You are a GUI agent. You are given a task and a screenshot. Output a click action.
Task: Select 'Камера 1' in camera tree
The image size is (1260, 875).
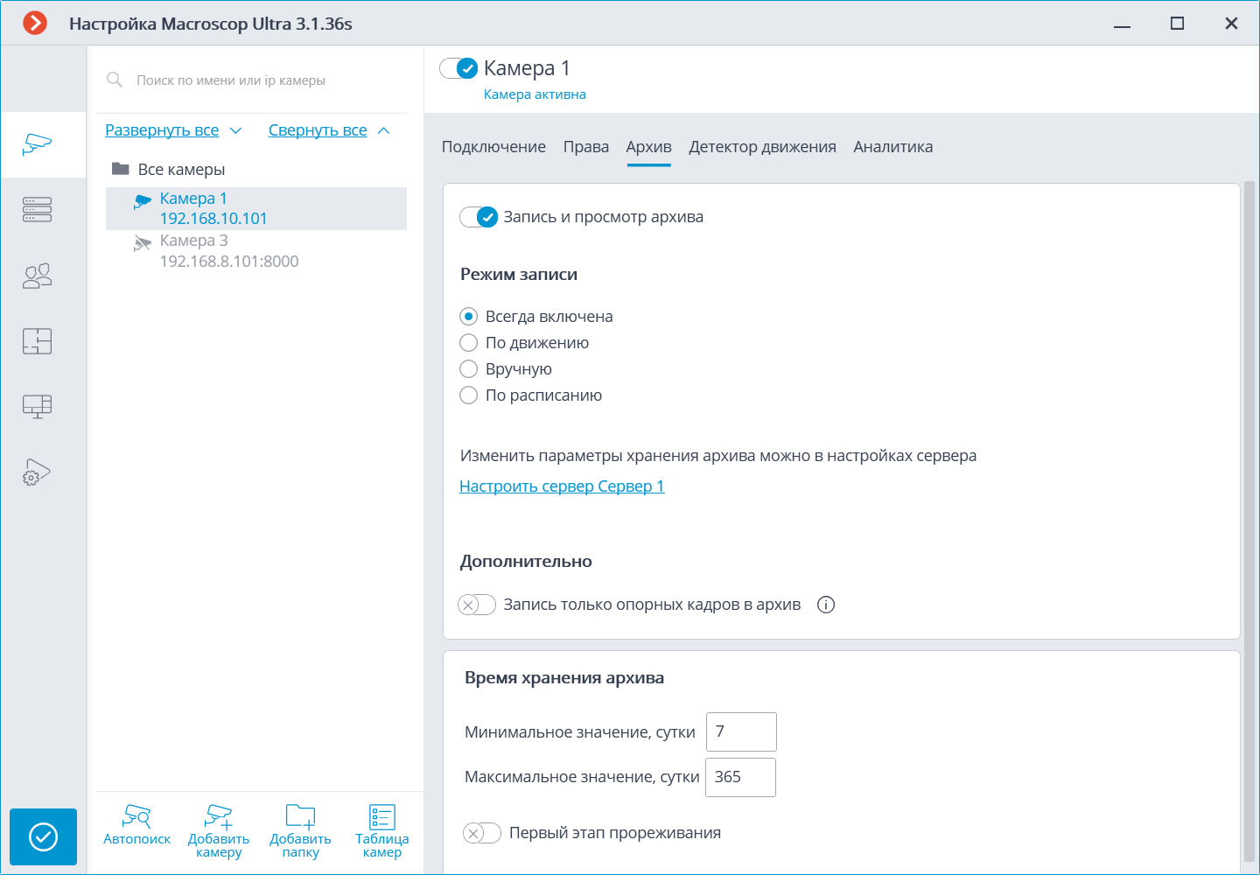pyautogui.click(x=256, y=208)
